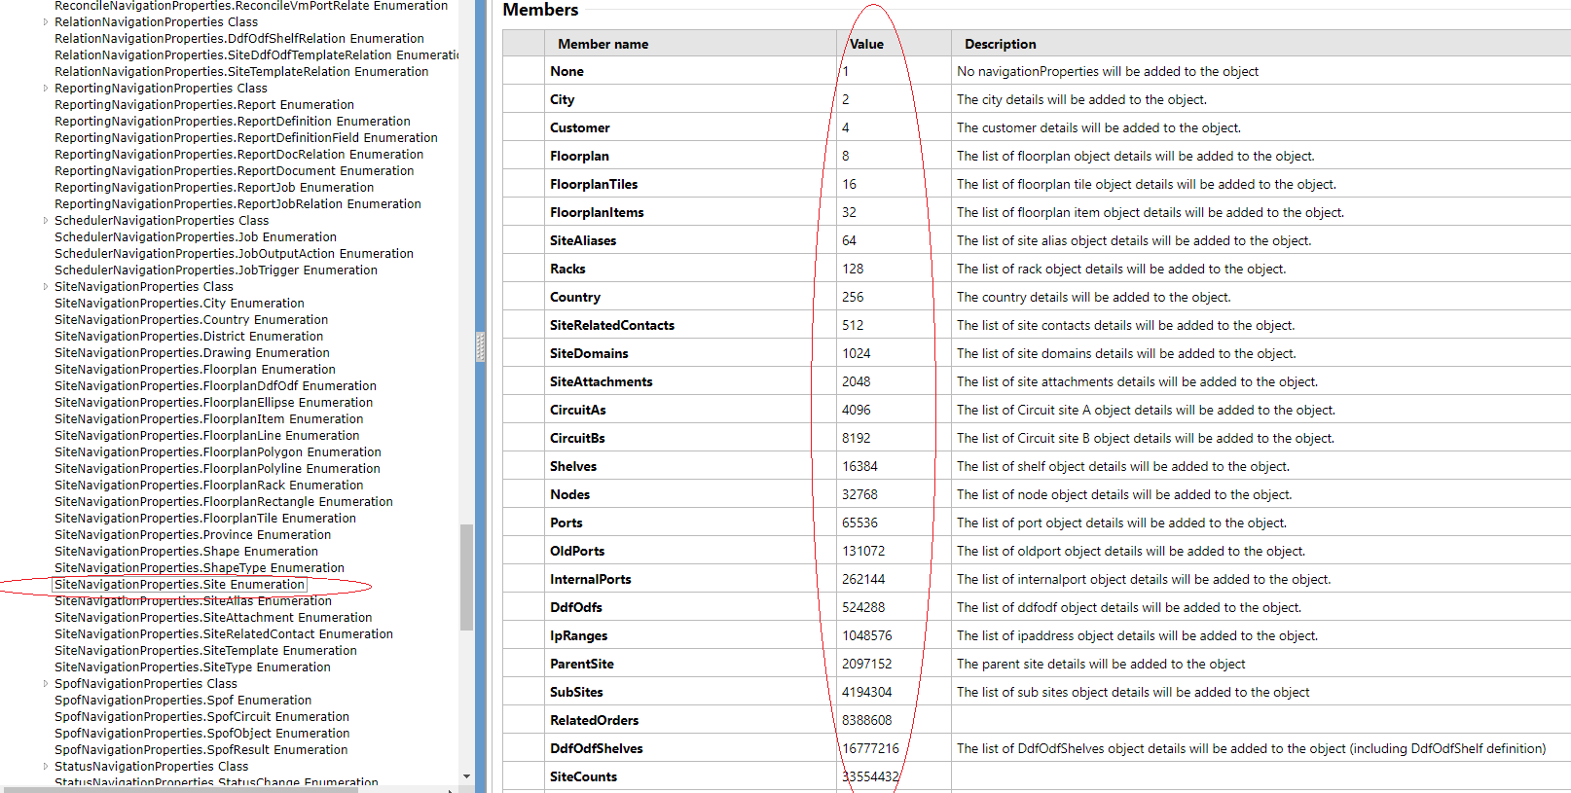
Task: Click the Member name column header
Action: click(x=603, y=44)
